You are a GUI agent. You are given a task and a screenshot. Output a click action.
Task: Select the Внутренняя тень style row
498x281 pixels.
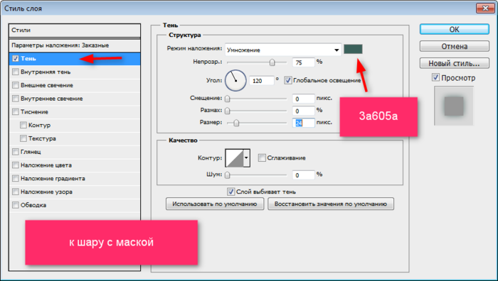(75, 72)
